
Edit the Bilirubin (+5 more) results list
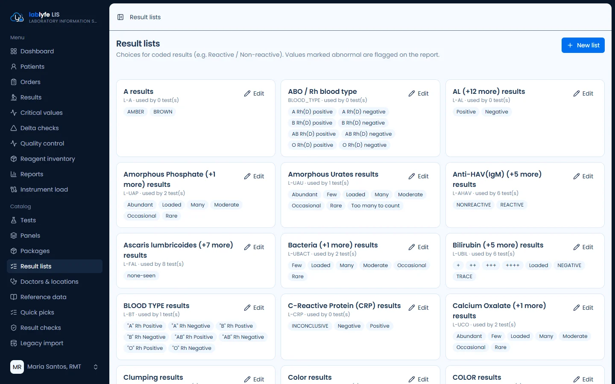[x=583, y=247]
